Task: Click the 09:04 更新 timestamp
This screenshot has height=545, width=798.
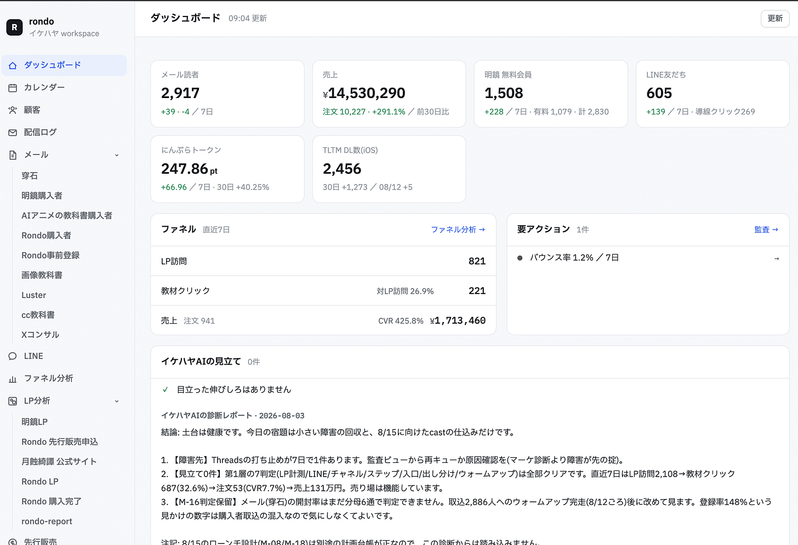Action: coord(248,19)
